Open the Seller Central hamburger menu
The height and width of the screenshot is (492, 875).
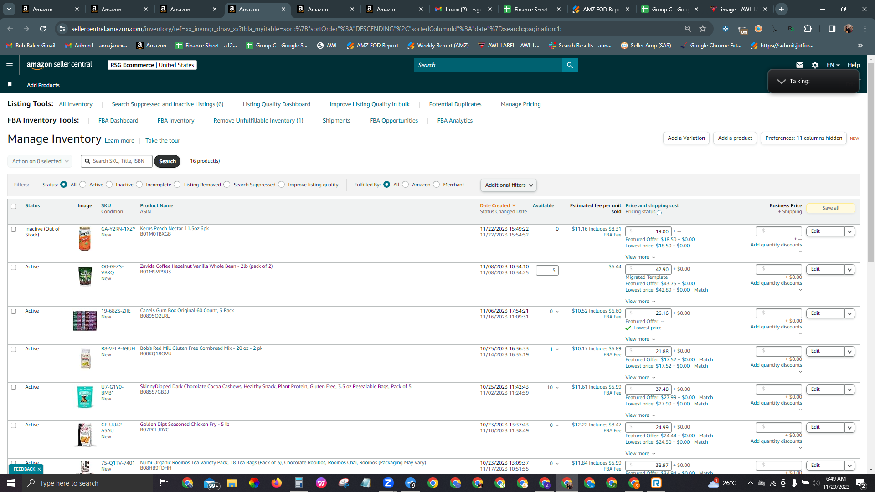coord(9,65)
